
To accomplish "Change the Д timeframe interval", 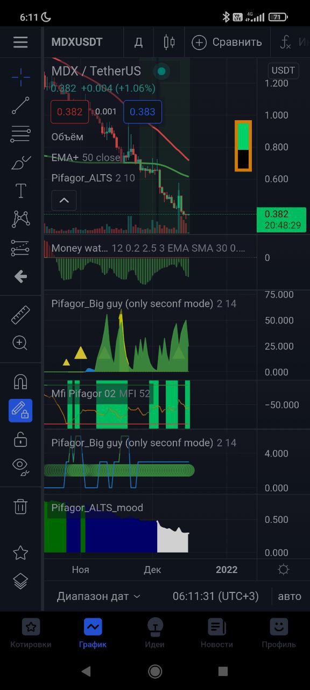I will (x=138, y=42).
